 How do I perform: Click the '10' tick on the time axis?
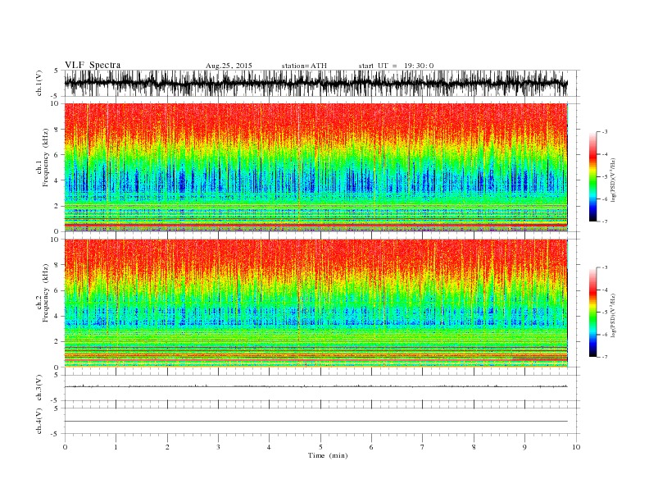pyautogui.click(x=576, y=447)
